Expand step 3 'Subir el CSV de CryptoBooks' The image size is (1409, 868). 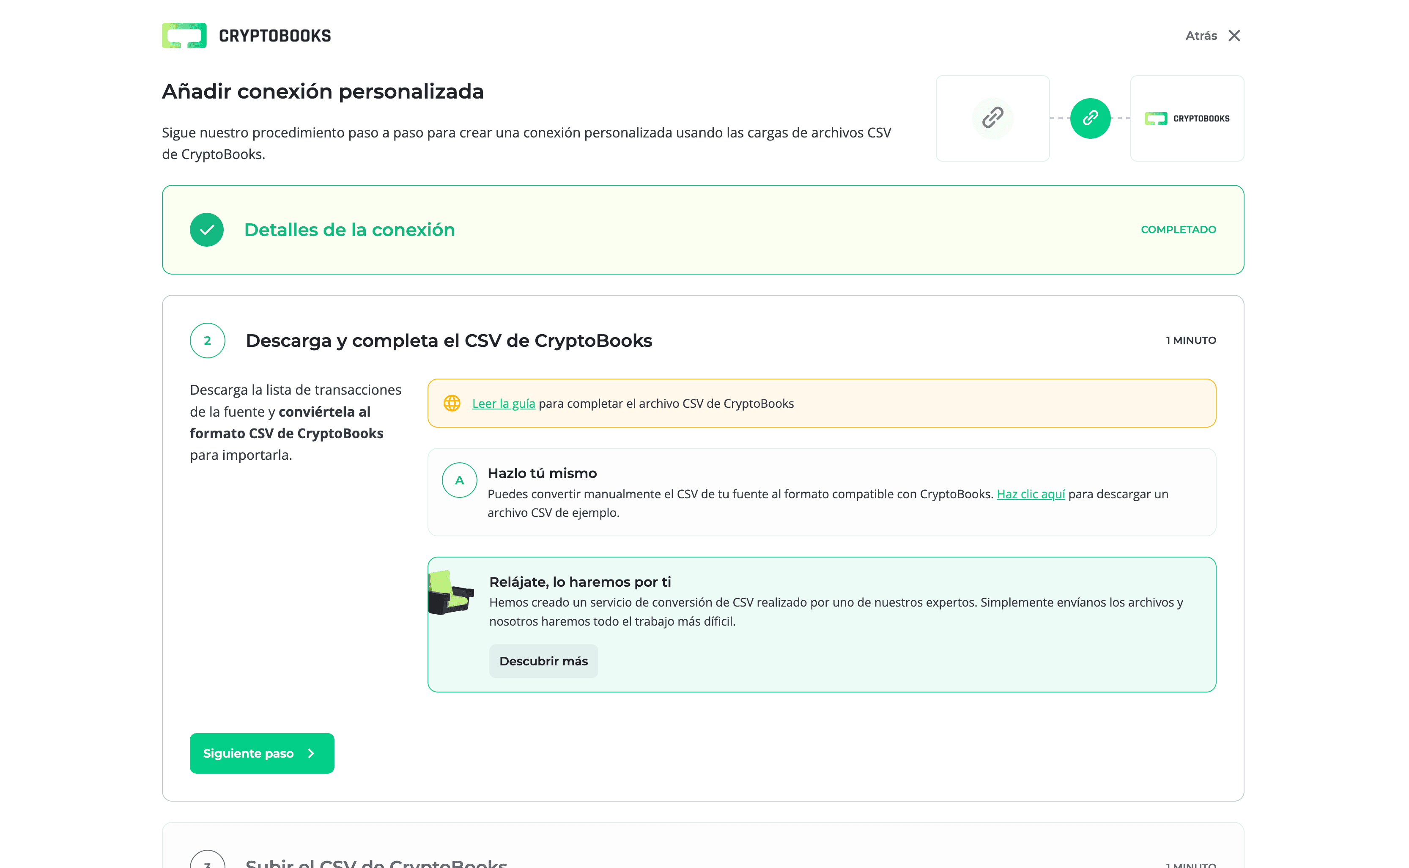376,863
